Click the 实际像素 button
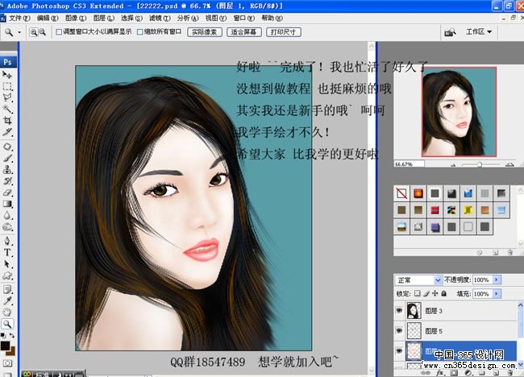524x377 pixels. click(205, 32)
